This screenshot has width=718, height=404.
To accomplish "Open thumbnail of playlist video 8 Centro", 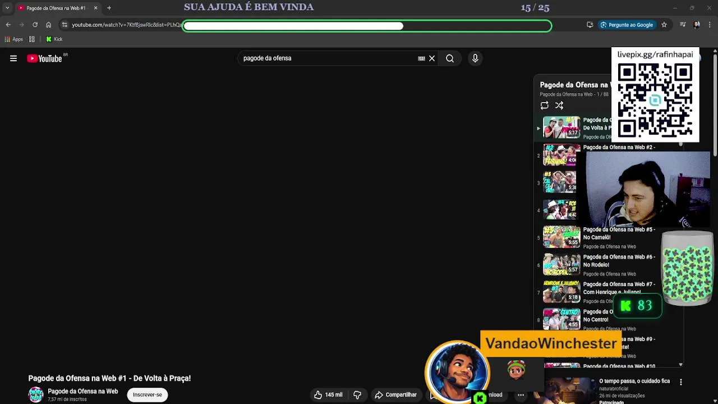I will pos(561,319).
